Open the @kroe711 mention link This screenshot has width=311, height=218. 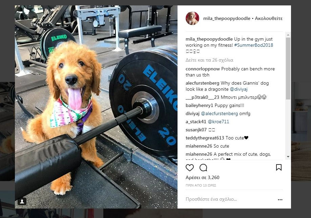click(219, 122)
